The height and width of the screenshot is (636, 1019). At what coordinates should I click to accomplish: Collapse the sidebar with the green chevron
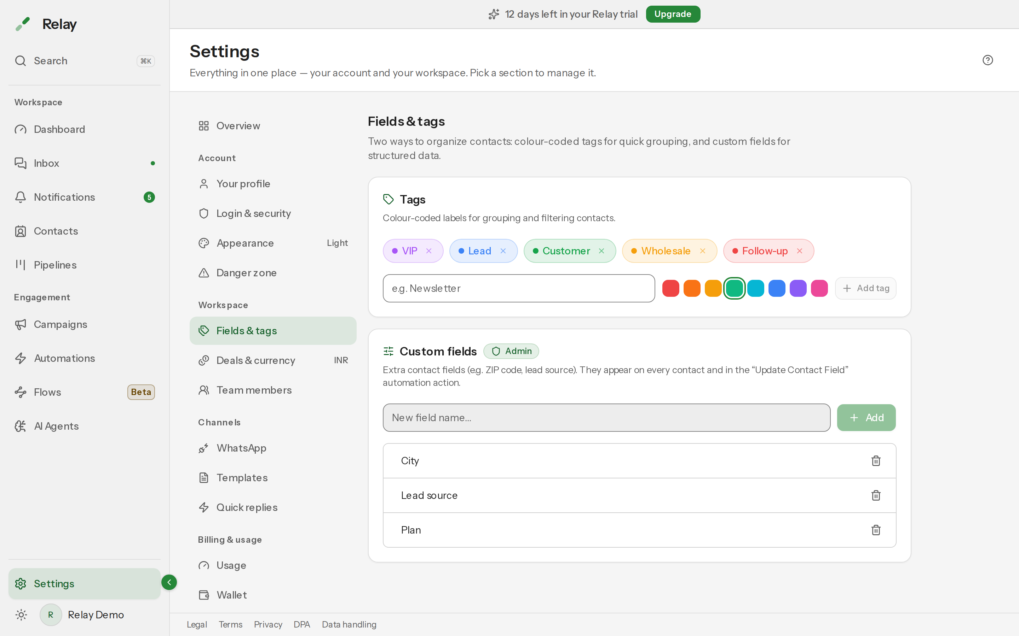pyautogui.click(x=169, y=582)
